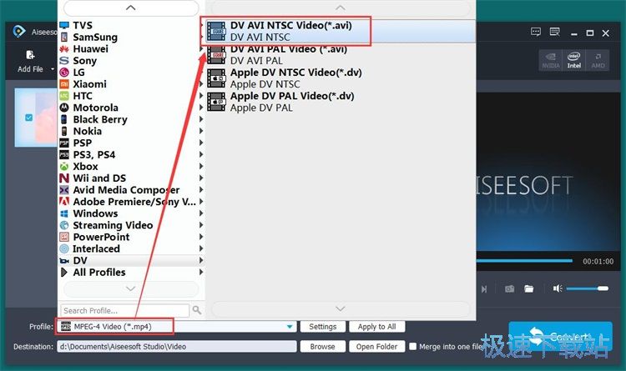Screen dimensions: 626x371
Task: Click the PSP icon
Action: pos(64,143)
